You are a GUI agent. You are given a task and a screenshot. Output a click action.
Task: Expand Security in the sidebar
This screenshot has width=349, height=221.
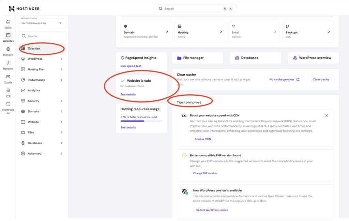click(x=42, y=101)
